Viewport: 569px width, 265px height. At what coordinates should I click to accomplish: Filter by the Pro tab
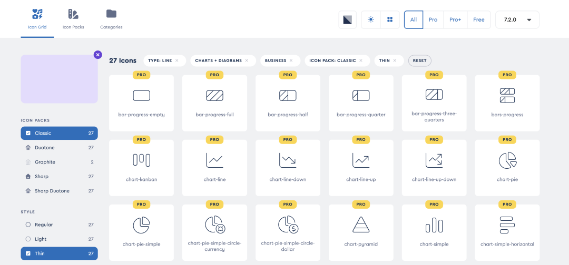point(433,19)
